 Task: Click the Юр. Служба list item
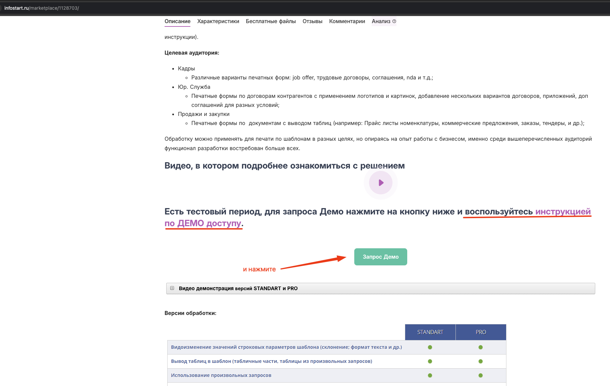pos(194,87)
